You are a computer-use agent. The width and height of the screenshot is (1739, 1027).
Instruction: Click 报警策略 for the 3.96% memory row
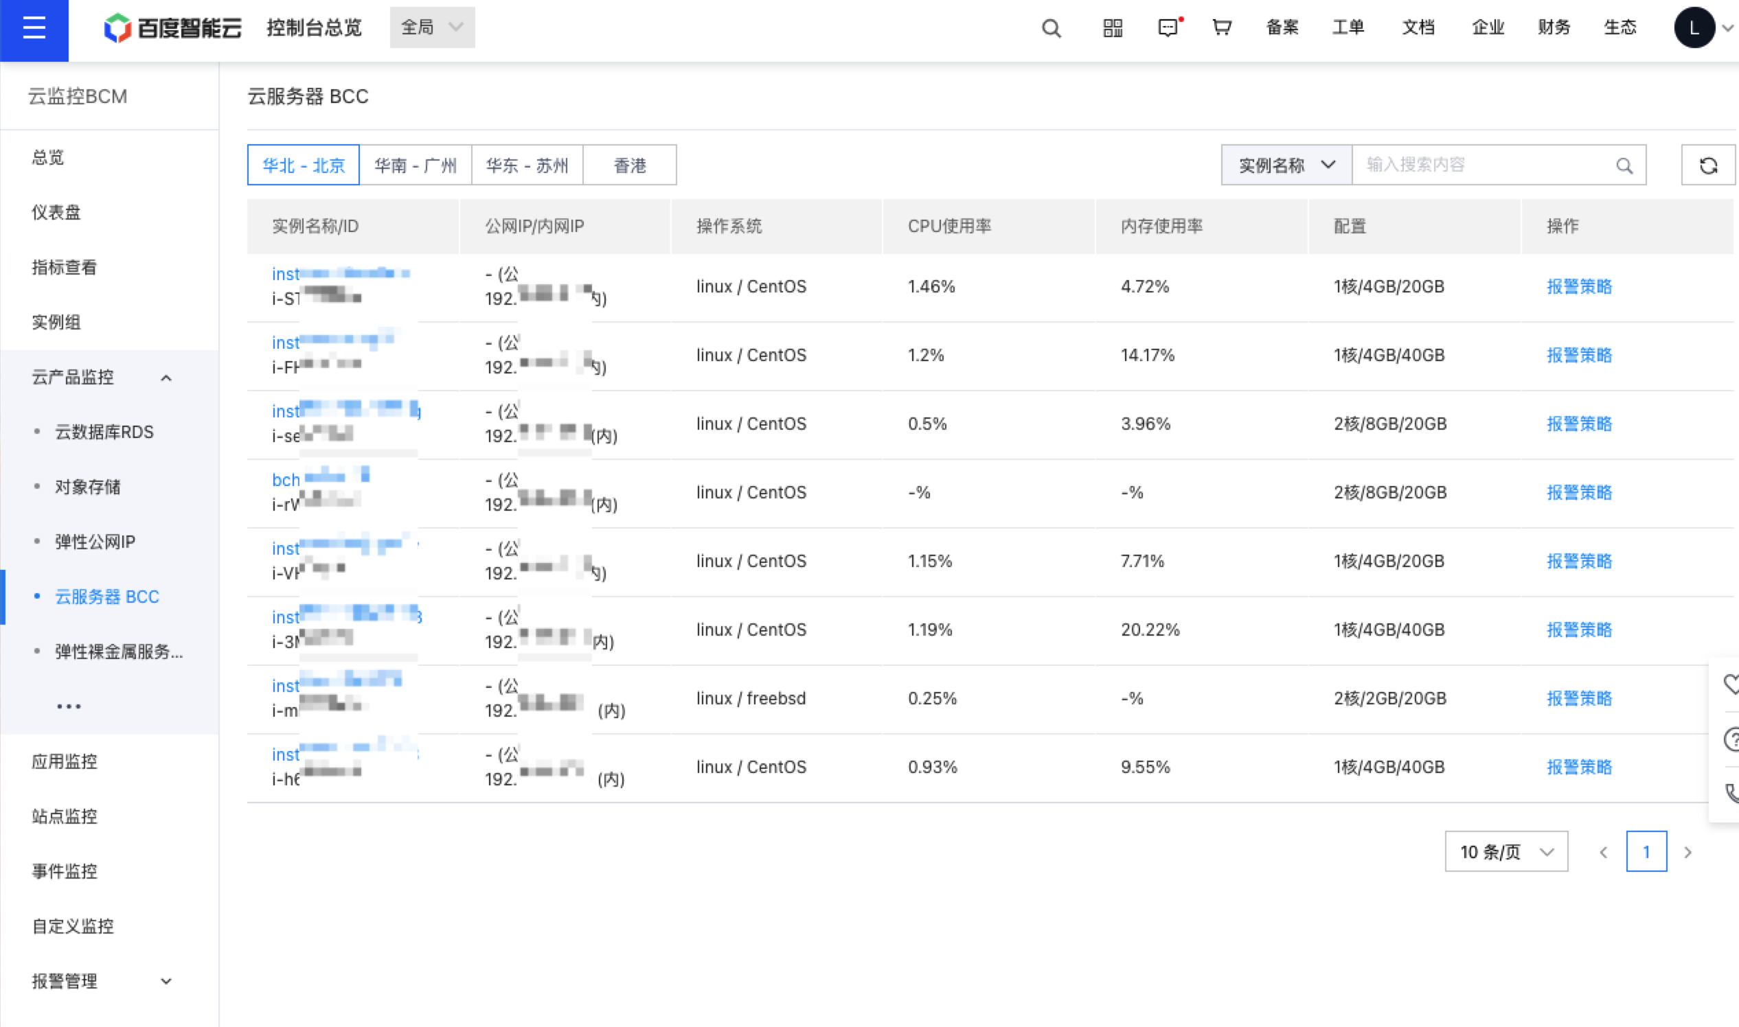[x=1579, y=424]
